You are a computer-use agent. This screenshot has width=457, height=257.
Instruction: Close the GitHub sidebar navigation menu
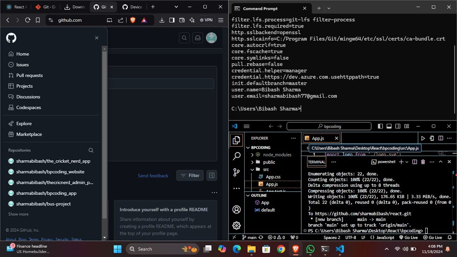[x=96, y=38]
